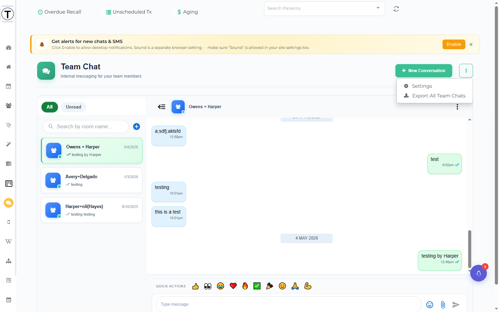499x312 pixels.
Task: Click the 'this is a test' message bubble
Action: coord(169,217)
